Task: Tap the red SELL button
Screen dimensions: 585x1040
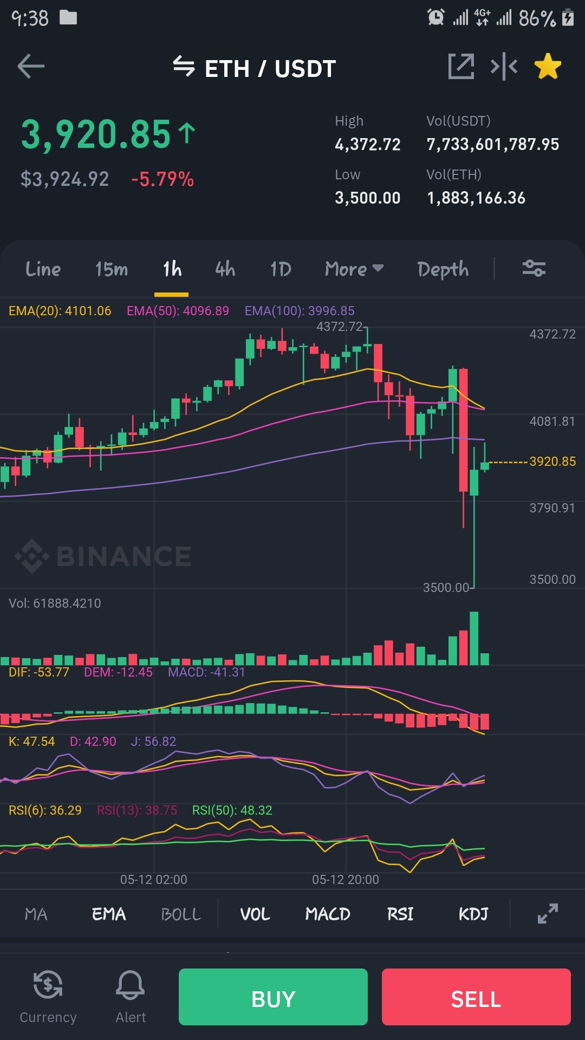Action: coord(476,997)
